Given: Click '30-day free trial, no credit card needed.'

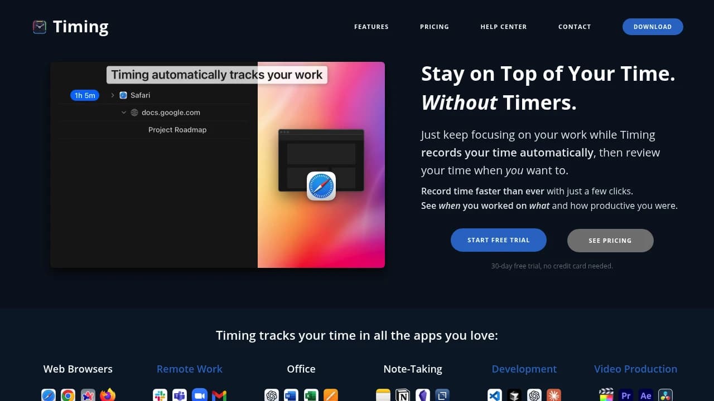Looking at the screenshot, I should pos(552,266).
